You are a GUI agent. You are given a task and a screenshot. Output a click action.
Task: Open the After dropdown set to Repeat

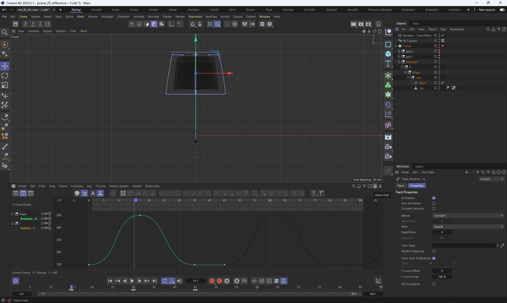[468, 227]
